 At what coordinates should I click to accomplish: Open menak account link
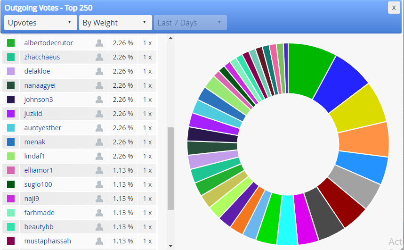point(34,142)
